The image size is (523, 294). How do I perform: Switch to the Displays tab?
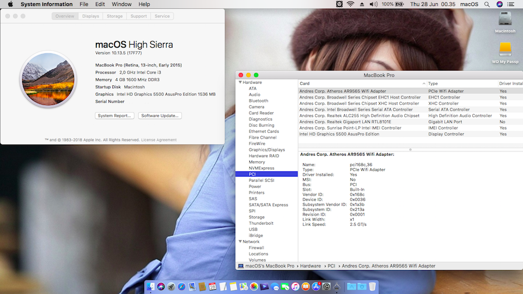(x=90, y=16)
